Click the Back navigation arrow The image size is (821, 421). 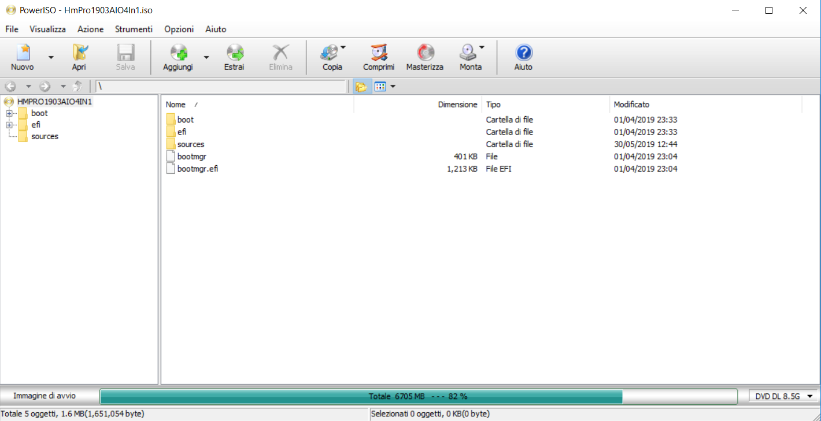[x=10, y=87]
